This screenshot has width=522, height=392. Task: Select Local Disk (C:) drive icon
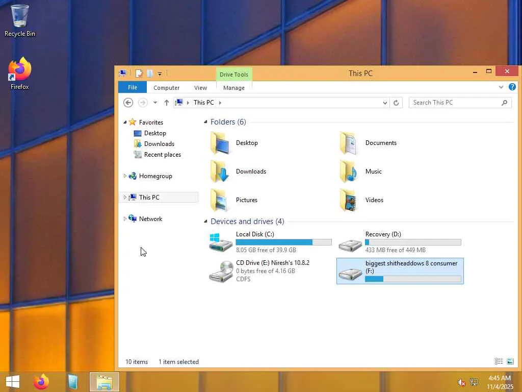221,242
